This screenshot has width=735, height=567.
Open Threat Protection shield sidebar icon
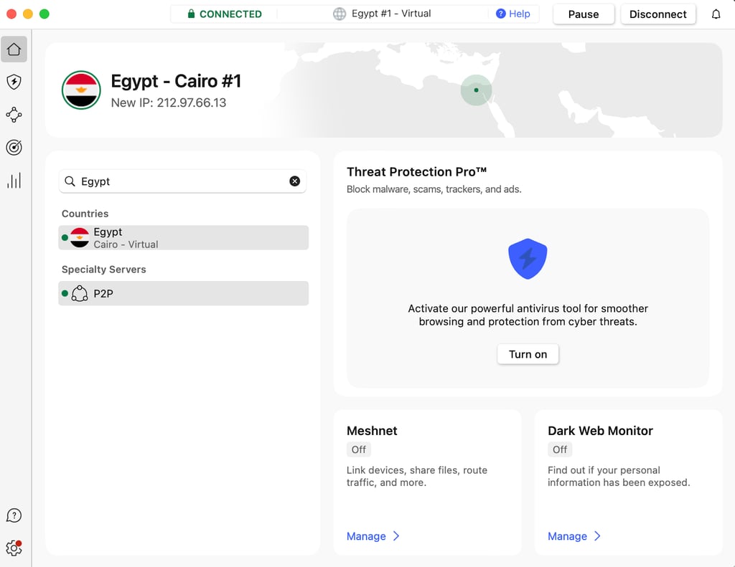click(14, 82)
